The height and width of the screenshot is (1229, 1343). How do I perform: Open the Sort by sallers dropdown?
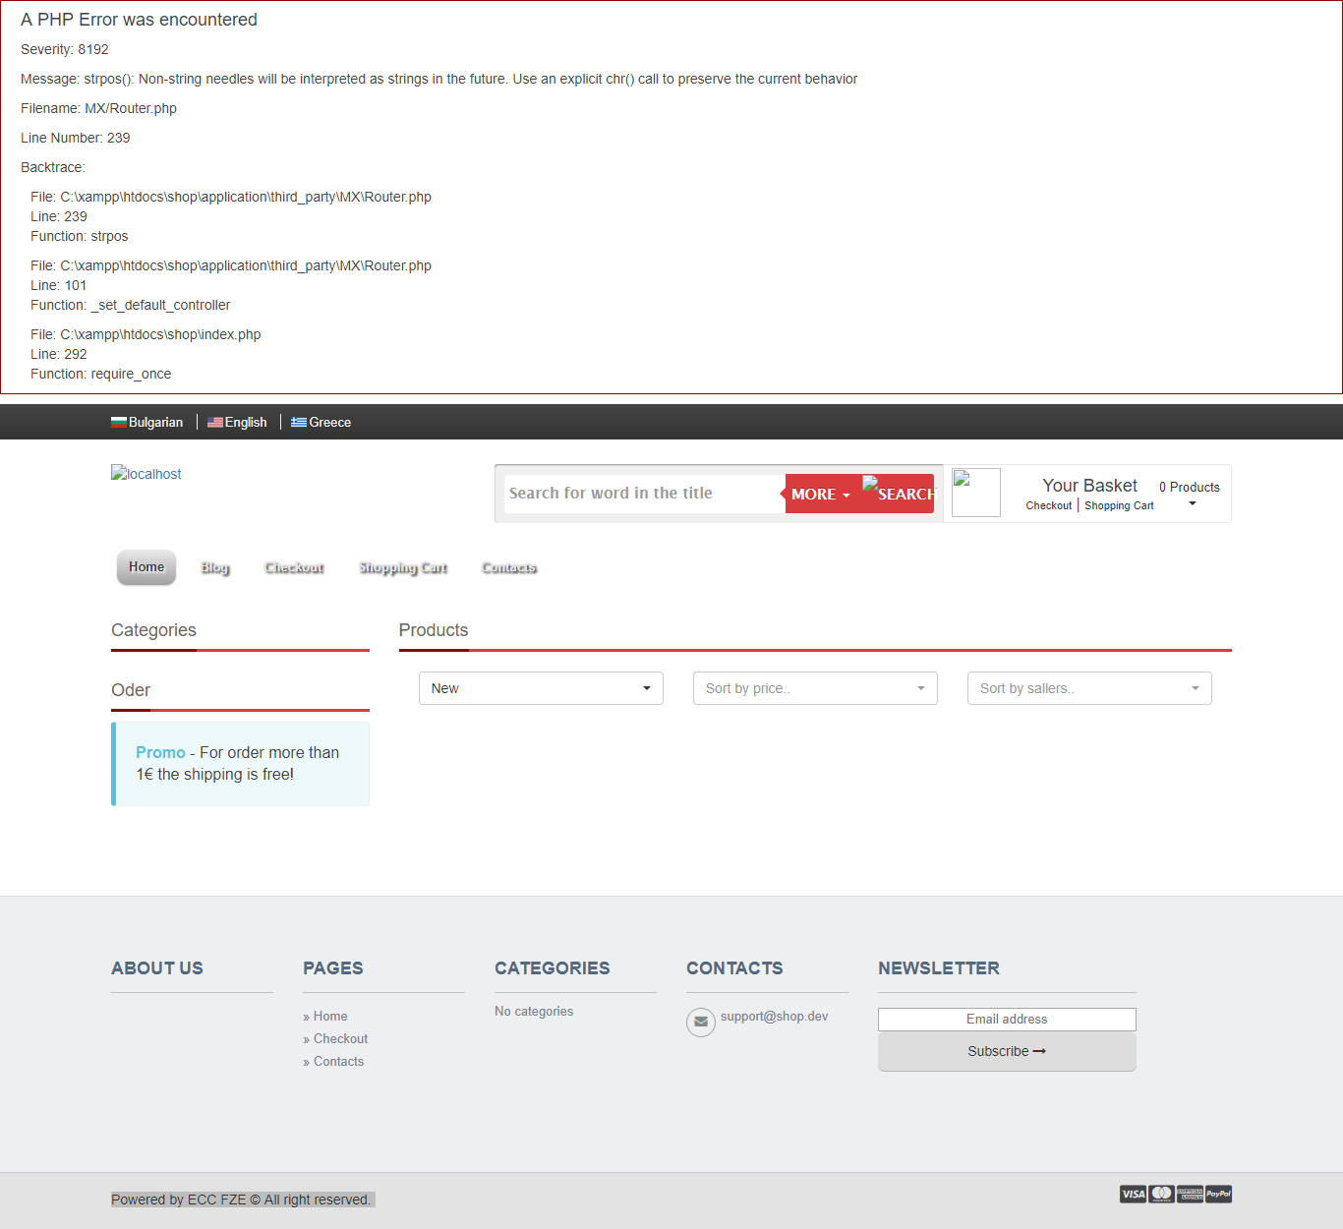pos(1088,688)
